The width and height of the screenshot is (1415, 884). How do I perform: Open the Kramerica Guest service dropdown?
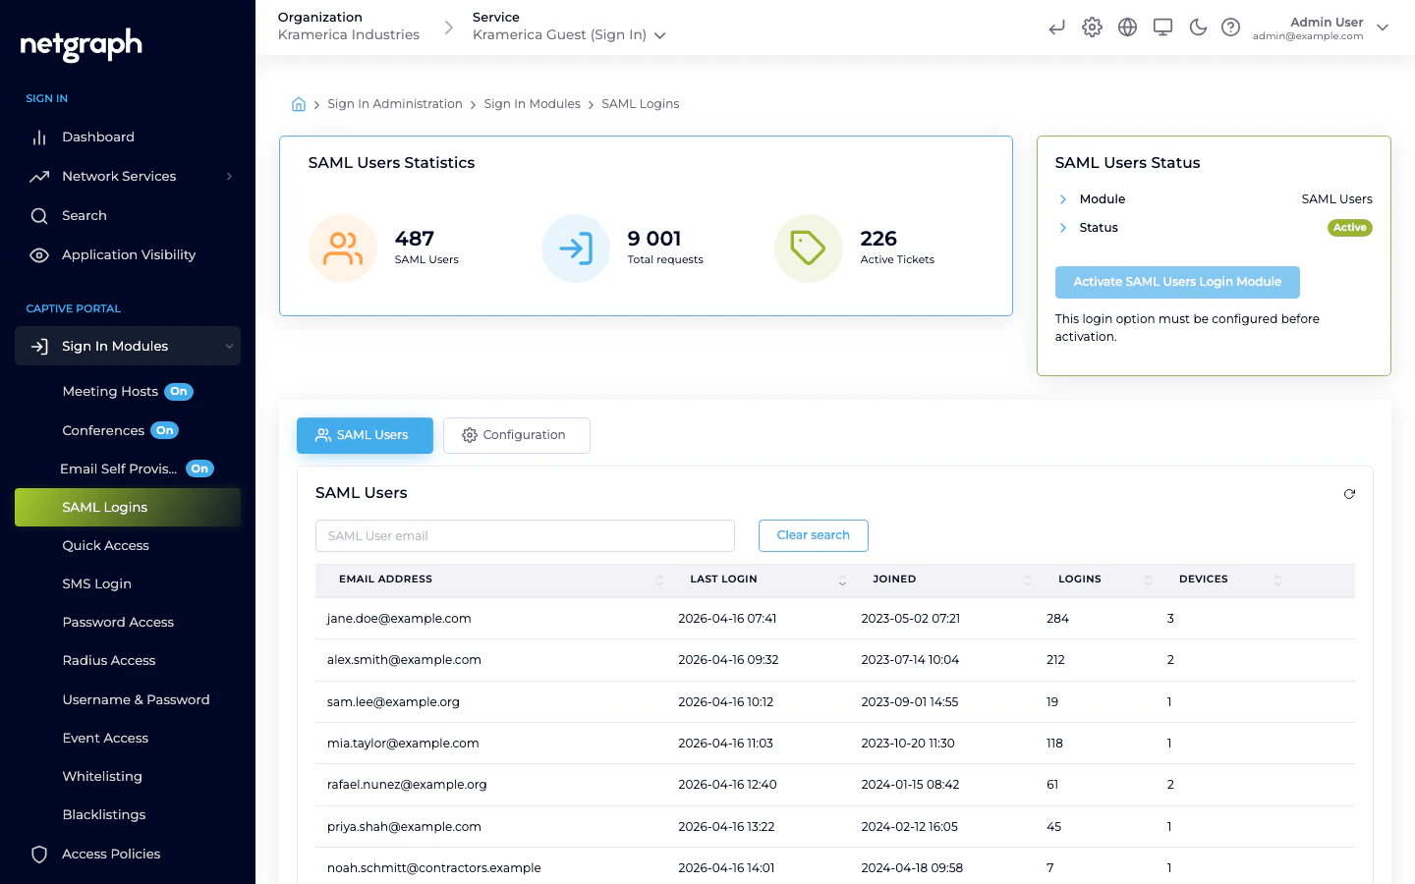click(659, 33)
